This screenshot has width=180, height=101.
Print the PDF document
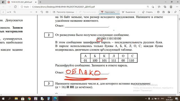pyautogui.click(x=158, y=12)
